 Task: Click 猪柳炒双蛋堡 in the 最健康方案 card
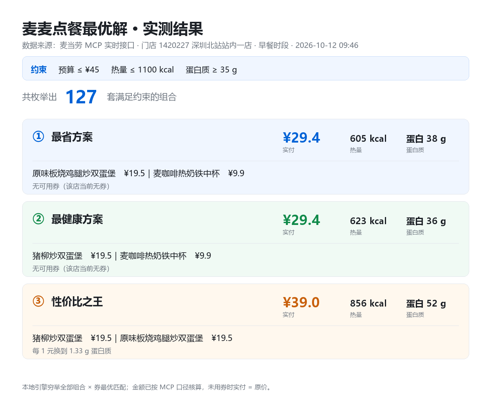tap(57, 256)
